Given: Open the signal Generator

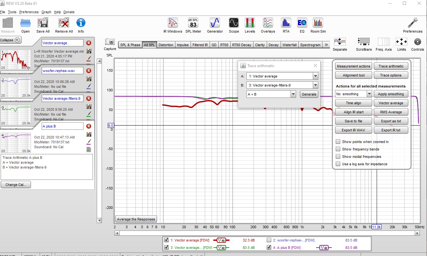Looking at the screenshot, I should (215, 23).
